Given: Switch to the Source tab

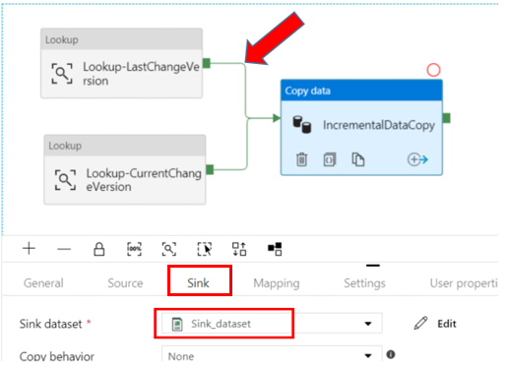Looking at the screenshot, I should [125, 283].
